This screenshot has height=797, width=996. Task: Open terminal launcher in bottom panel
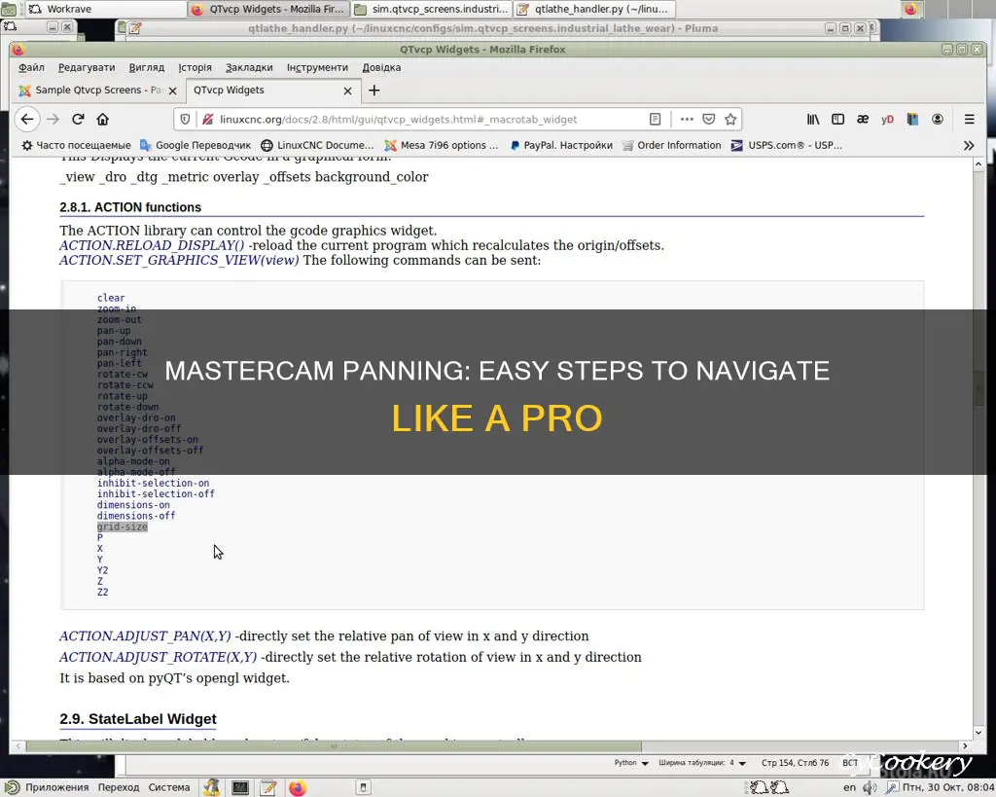click(240, 787)
